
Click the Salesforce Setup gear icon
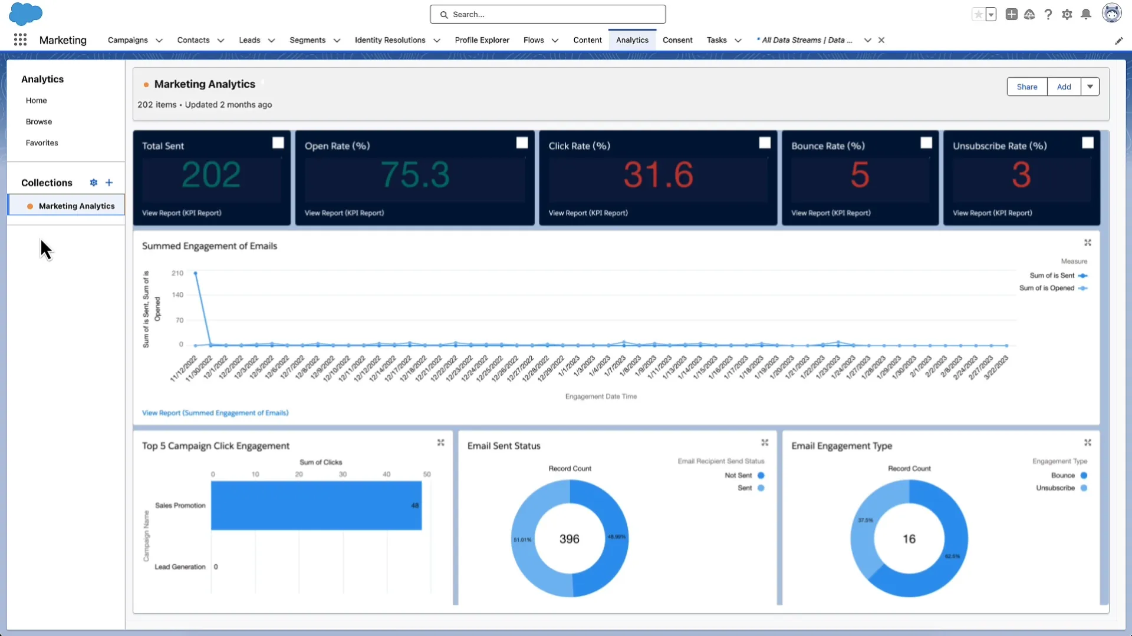pyautogui.click(x=1067, y=14)
